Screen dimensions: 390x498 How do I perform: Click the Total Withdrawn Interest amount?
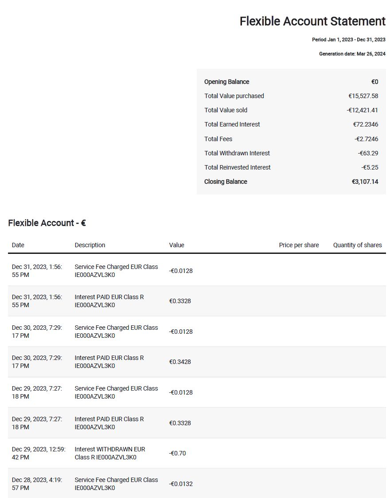coord(368,153)
